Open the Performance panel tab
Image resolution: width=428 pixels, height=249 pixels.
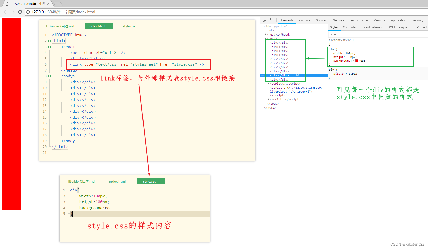pyautogui.click(x=359, y=20)
